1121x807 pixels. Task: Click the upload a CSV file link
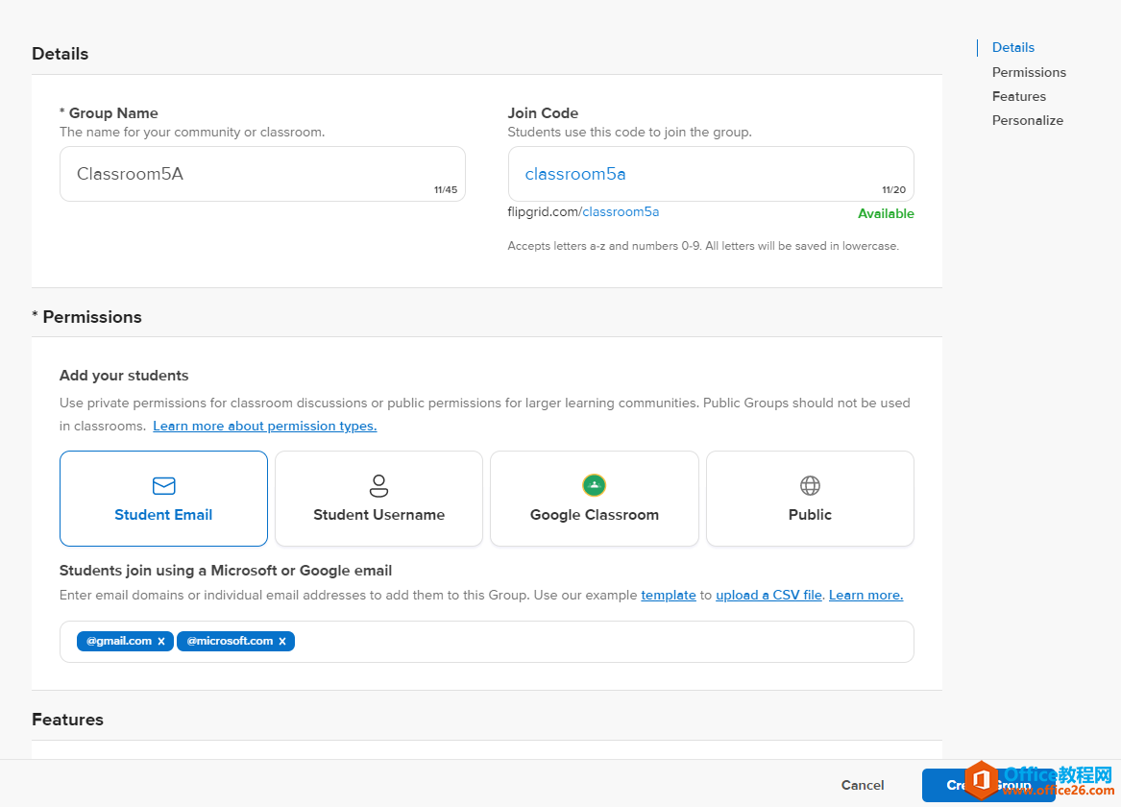tap(768, 595)
